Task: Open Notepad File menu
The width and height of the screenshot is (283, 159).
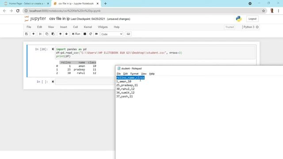Action: (119, 74)
